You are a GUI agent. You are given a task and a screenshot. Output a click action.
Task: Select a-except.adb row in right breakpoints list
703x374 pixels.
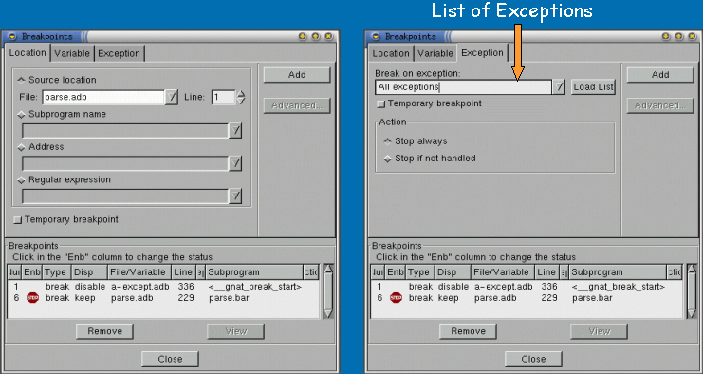pos(527,287)
